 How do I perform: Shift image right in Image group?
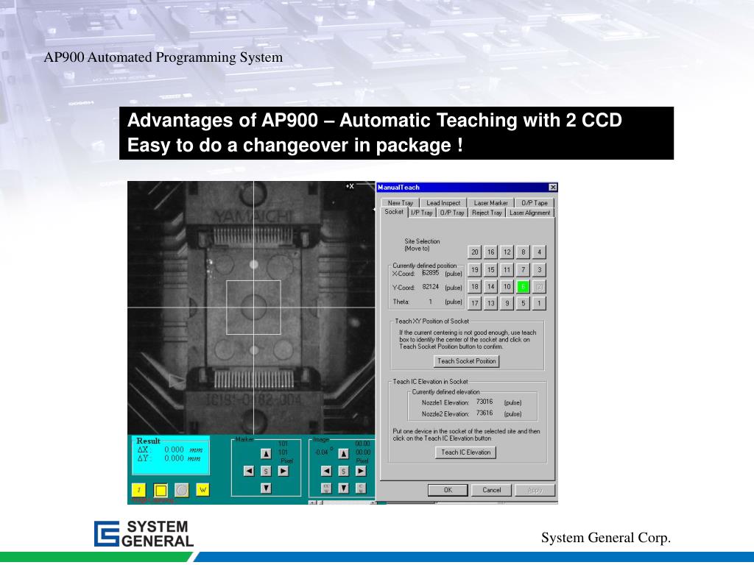361,472
